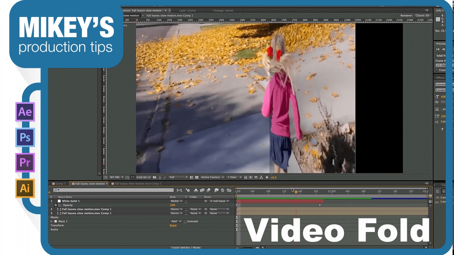Viewport: 454px width, 255px height.
Task: Open the Multiply blend mode dropdown for White Solid 1
Action: tap(176, 201)
